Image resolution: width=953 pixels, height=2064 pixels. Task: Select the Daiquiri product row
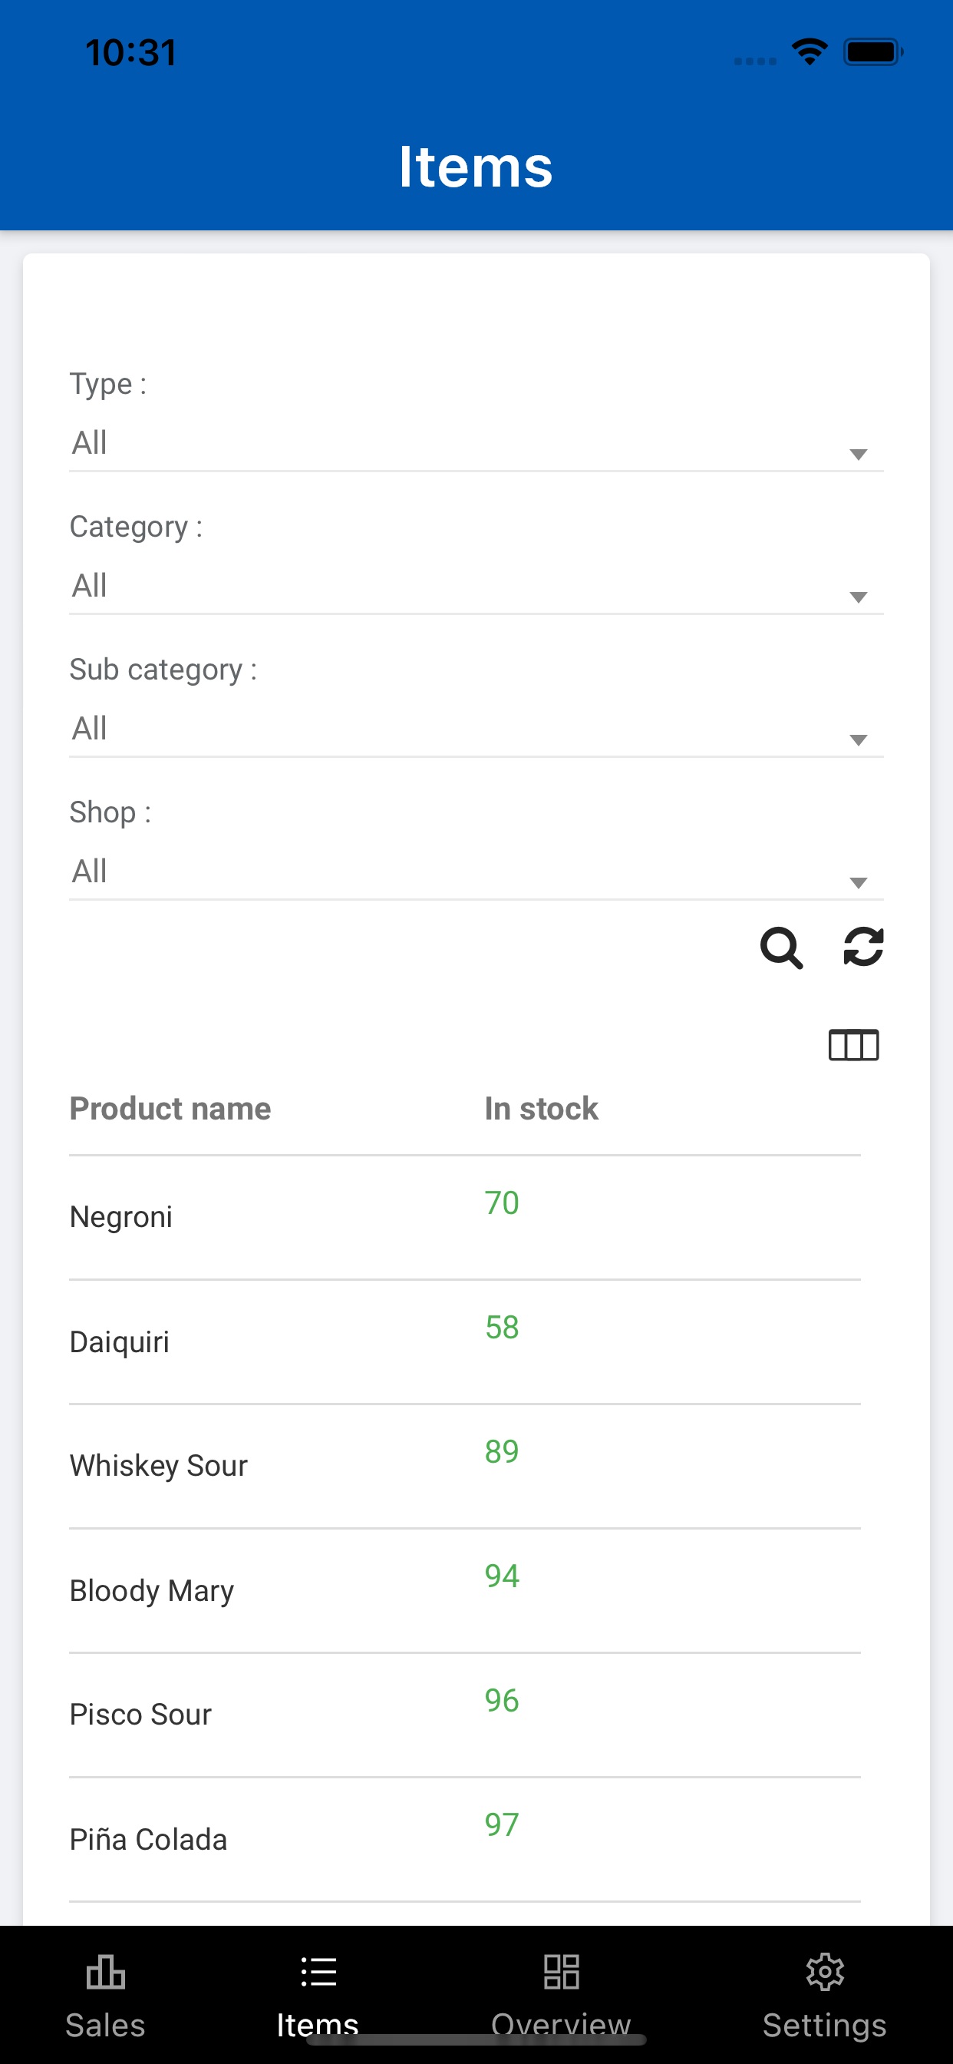point(465,1342)
